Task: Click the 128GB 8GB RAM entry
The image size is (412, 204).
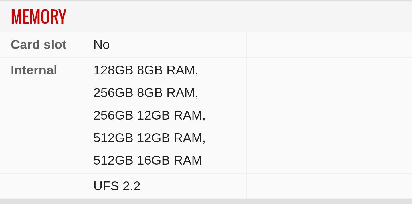Action: (x=146, y=70)
